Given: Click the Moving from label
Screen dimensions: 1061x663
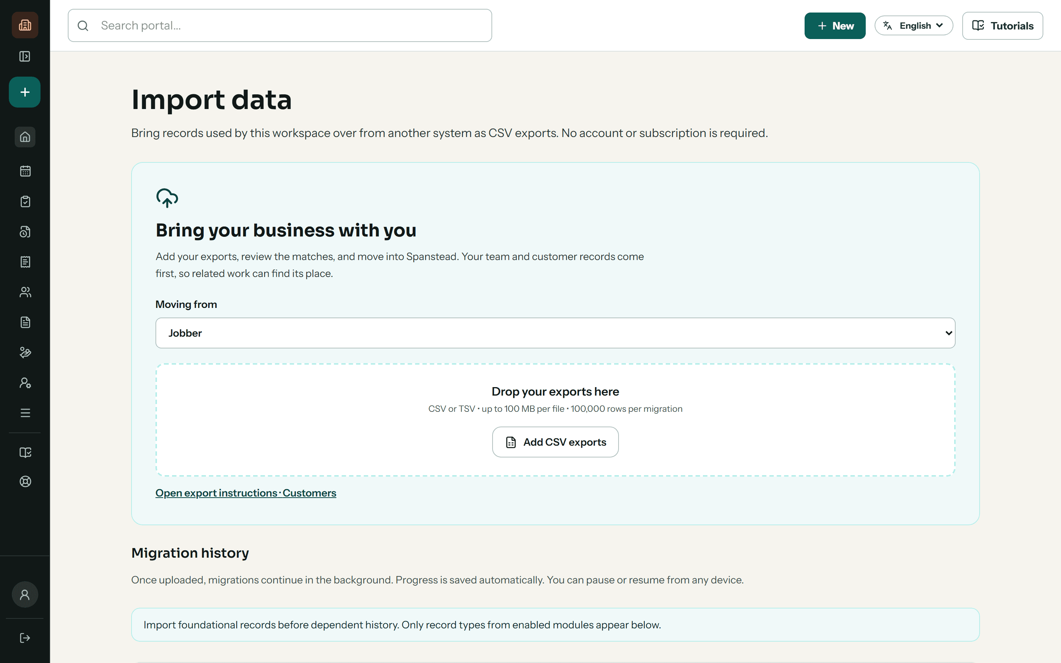Looking at the screenshot, I should (x=186, y=304).
